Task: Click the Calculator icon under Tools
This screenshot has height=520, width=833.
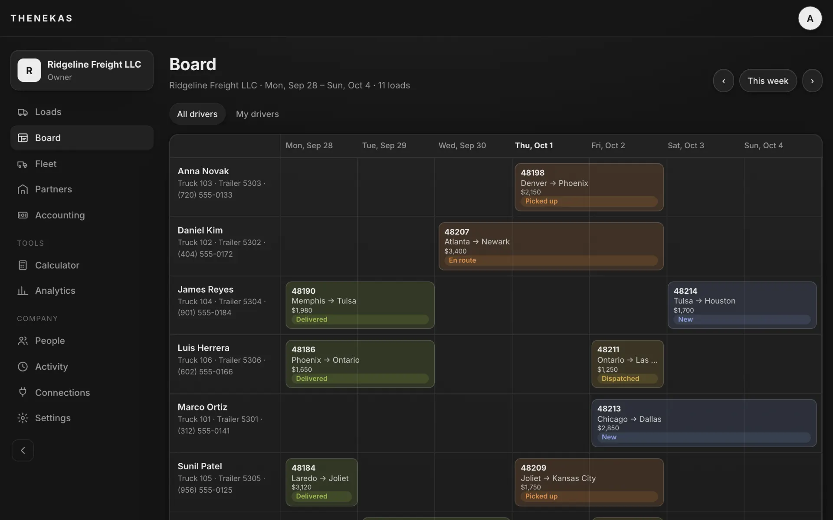Action: pyautogui.click(x=23, y=265)
